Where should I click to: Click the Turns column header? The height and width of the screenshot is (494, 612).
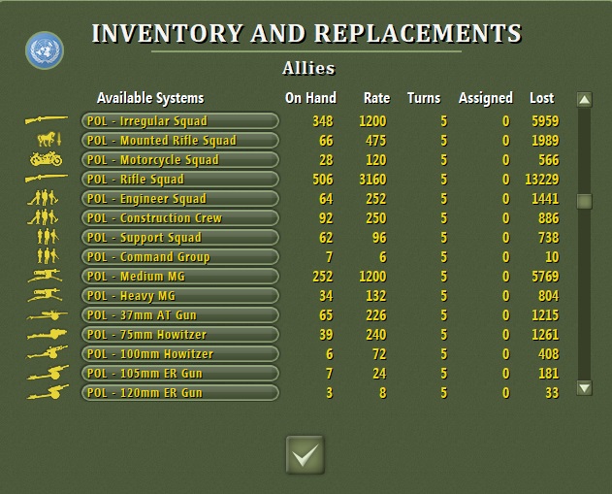click(424, 98)
